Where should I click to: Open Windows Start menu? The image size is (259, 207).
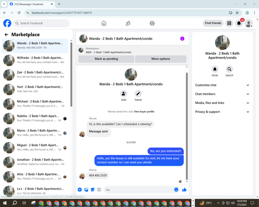pyautogui.click(x=5, y=203)
